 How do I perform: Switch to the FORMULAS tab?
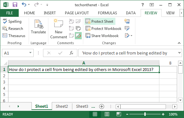(108, 13)
